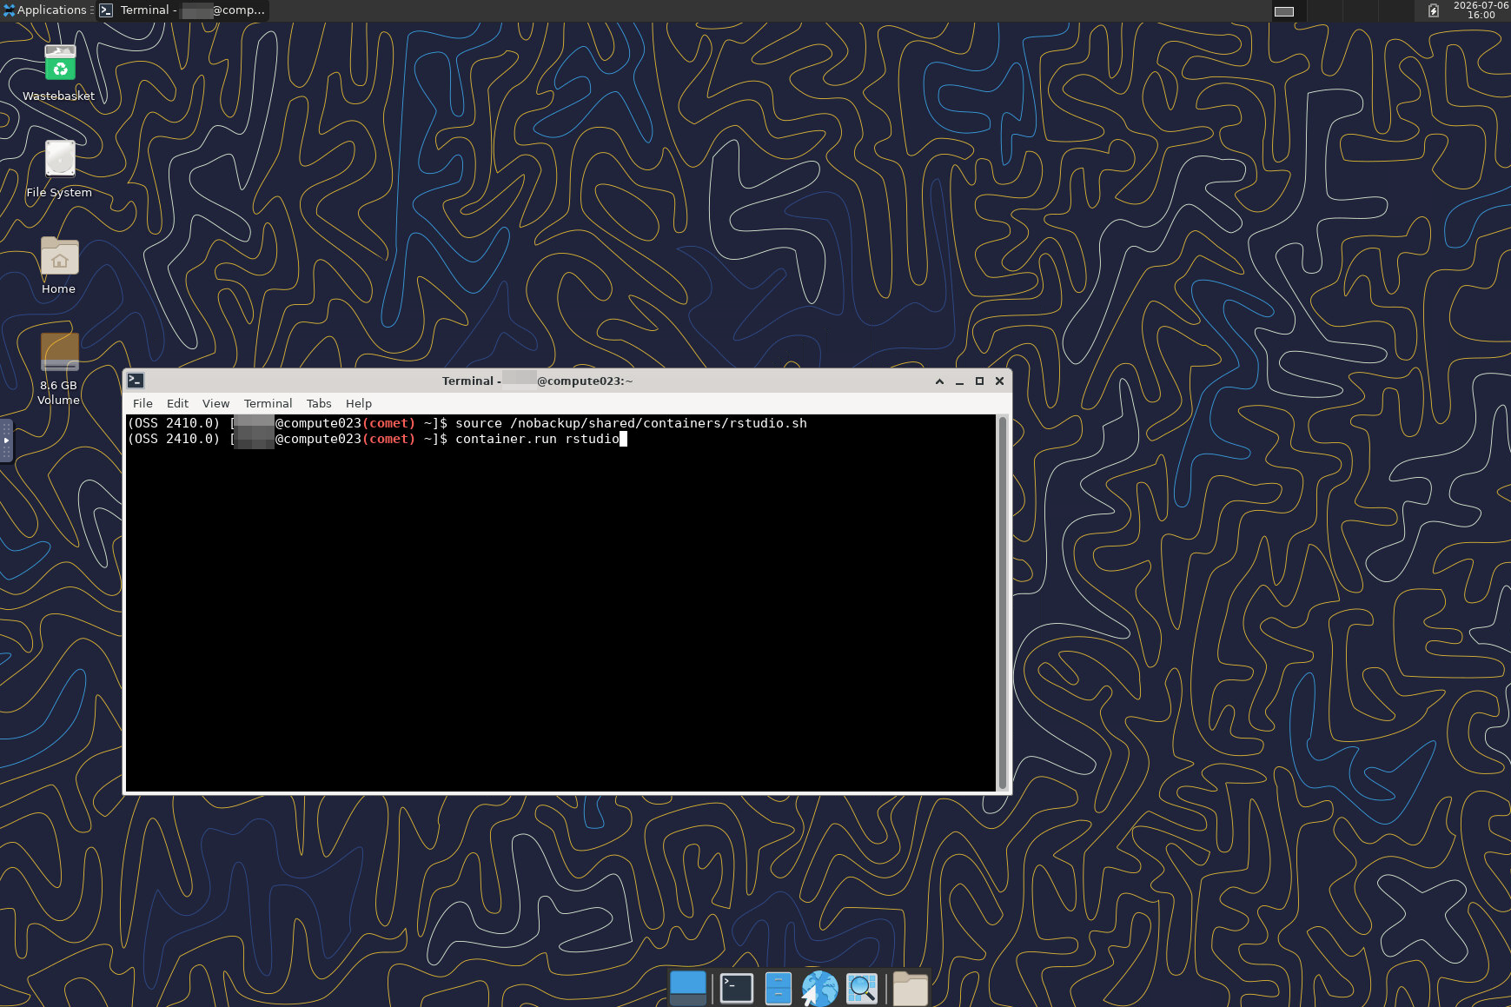Image resolution: width=1511 pixels, height=1007 pixels.
Task: Launch the Web Browser globe icon in dock
Action: coord(819,988)
